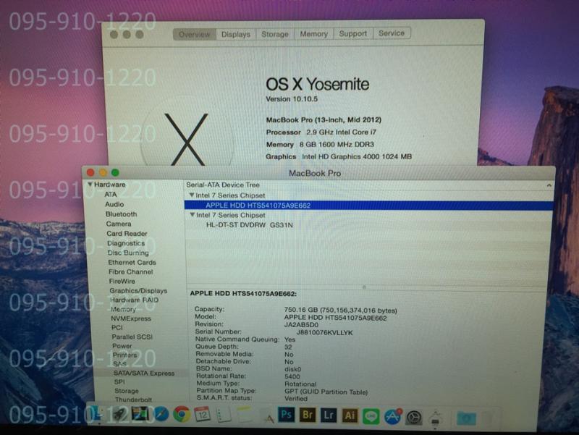
Task: Open Lightroom from the dock
Action: (x=328, y=415)
